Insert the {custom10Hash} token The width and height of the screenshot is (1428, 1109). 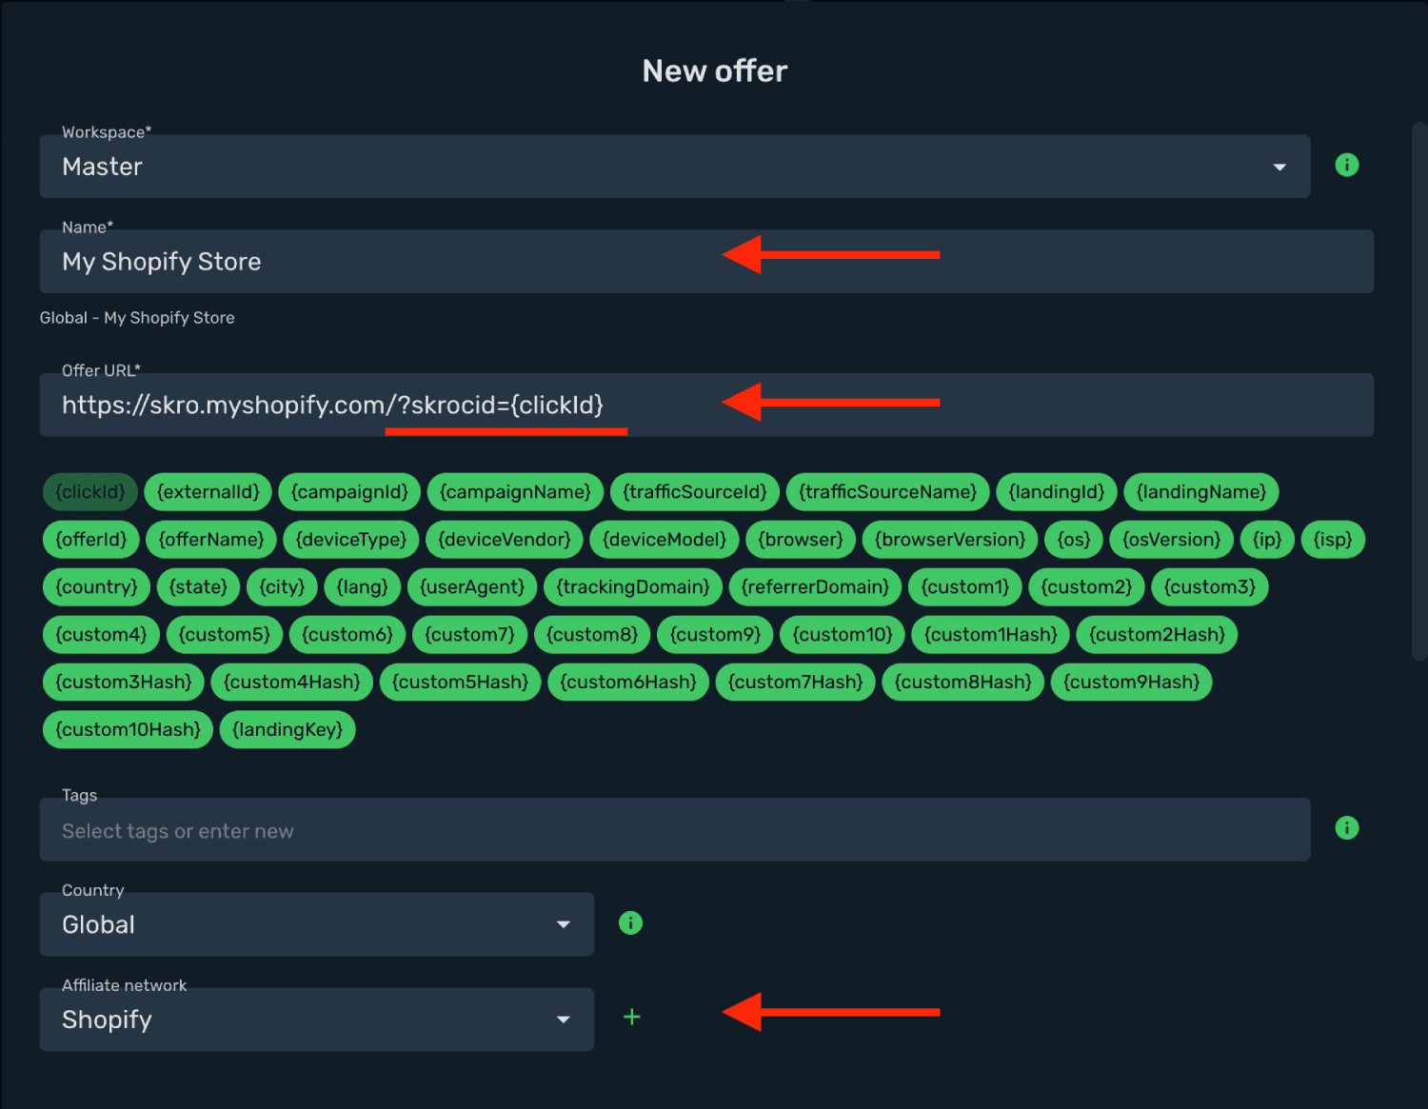(128, 730)
